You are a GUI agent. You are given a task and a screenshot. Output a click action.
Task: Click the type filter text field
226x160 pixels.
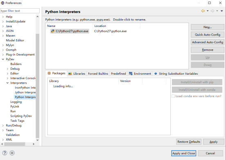tap(20, 11)
